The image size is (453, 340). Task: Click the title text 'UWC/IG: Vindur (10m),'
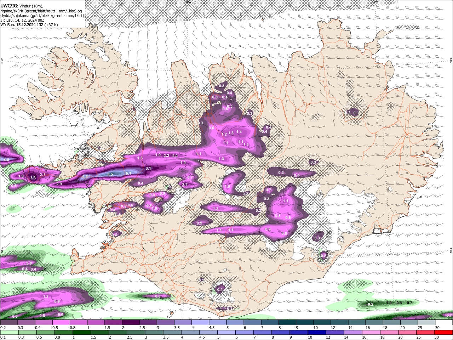click(x=22, y=6)
